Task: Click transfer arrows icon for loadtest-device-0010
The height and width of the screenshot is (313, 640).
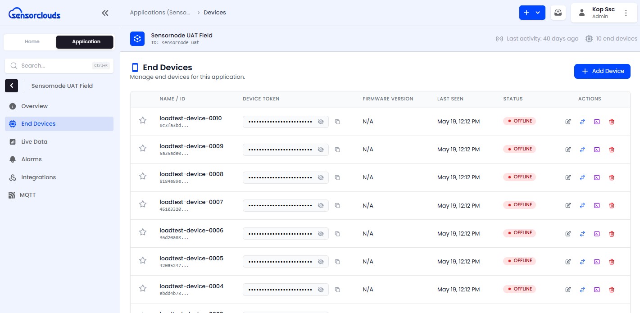Action: [582, 122]
